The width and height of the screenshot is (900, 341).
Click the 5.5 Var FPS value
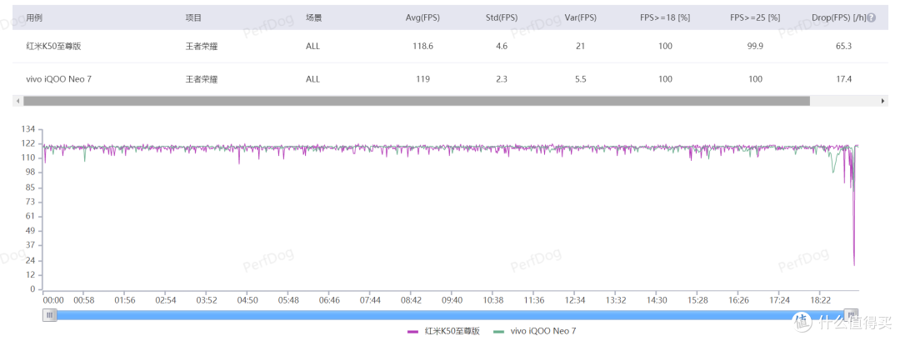tap(580, 79)
